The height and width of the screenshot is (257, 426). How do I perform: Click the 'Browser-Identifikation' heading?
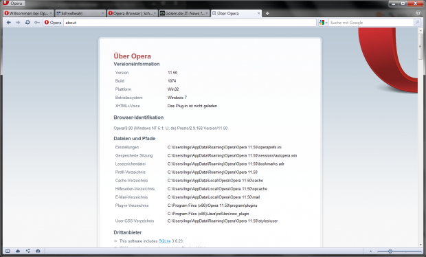[139, 118]
